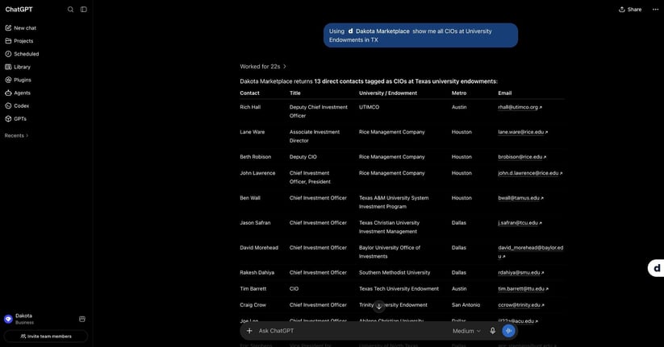Open the three-dots more options menu

tap(655, 10)
